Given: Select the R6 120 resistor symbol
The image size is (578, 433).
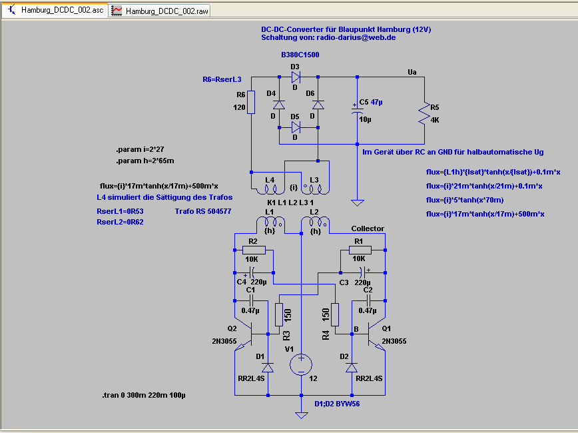Looking at the screenshot, I should (251, 102).
